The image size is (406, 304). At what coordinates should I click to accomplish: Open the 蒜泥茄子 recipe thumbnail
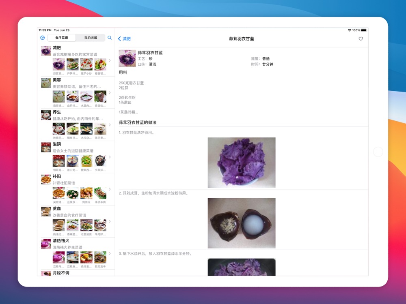pyautogui.click(x=100, y=257)
